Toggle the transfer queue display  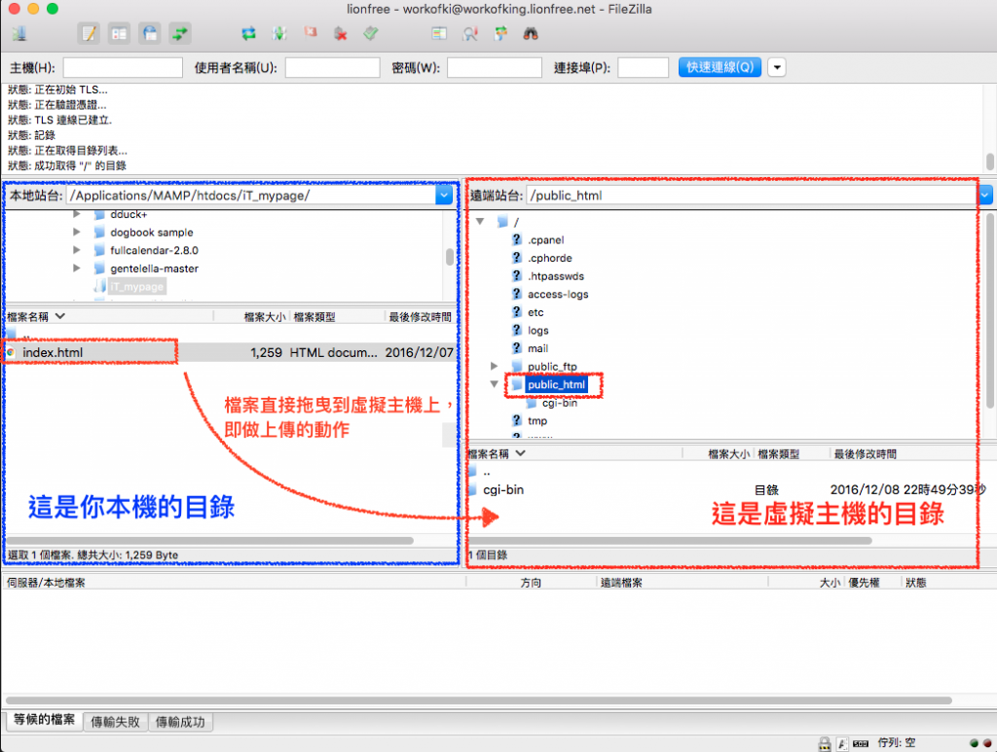pos(180,34)
